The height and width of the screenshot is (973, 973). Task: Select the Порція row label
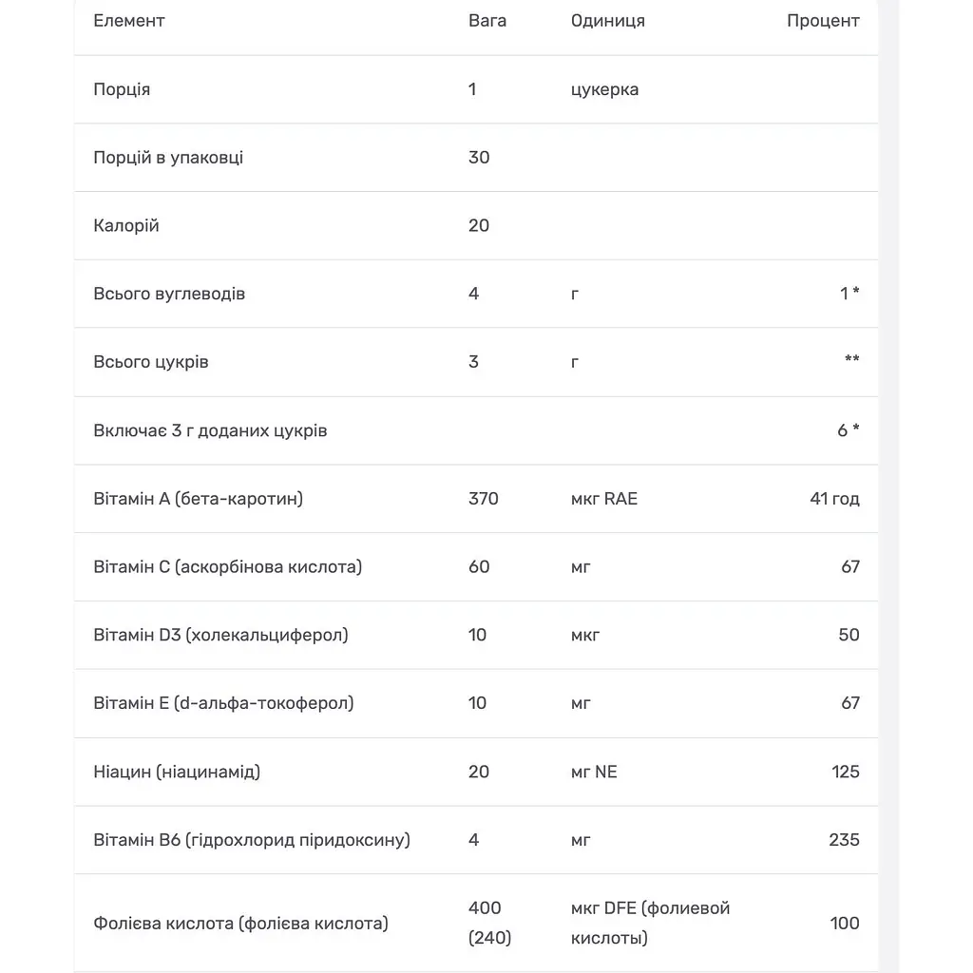(122, 89)
